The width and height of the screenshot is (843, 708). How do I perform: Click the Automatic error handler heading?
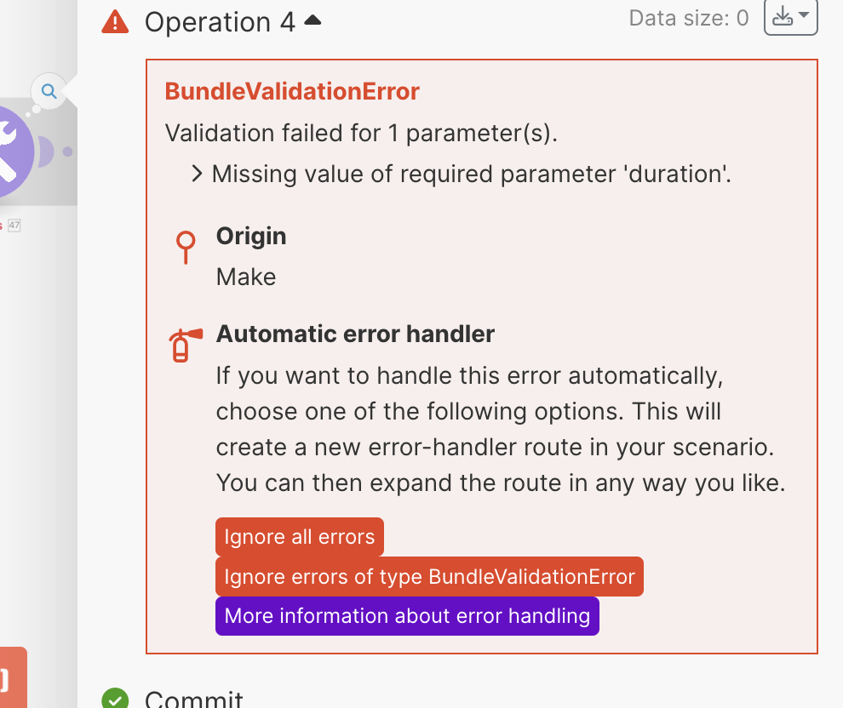[355, 334]
